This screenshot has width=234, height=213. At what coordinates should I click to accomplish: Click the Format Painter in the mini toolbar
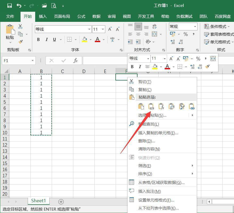tap(207, 67)
